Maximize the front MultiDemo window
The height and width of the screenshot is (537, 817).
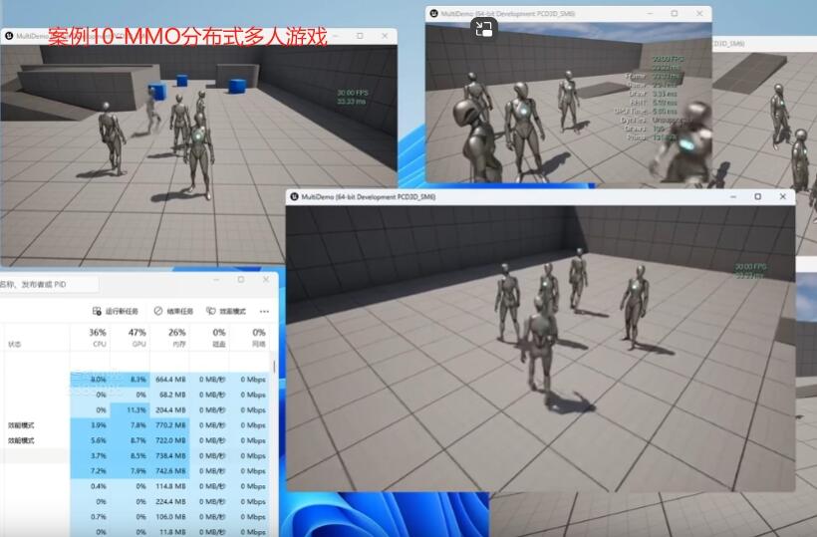pyautogui.click(x=757, y=197)
